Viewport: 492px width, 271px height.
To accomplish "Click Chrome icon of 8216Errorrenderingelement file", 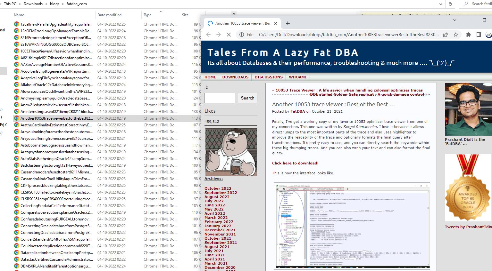I will point(16,37).
